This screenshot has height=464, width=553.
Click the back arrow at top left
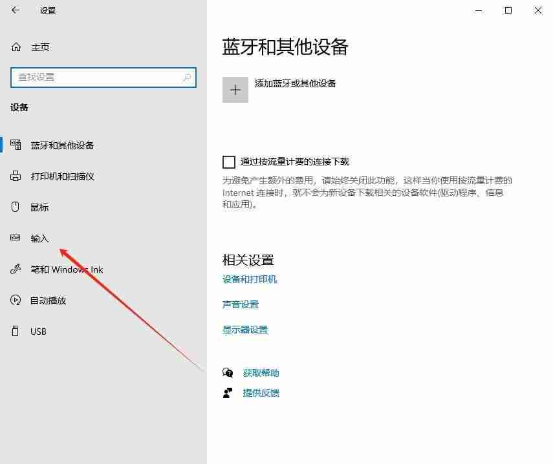(x=15, y=10)
